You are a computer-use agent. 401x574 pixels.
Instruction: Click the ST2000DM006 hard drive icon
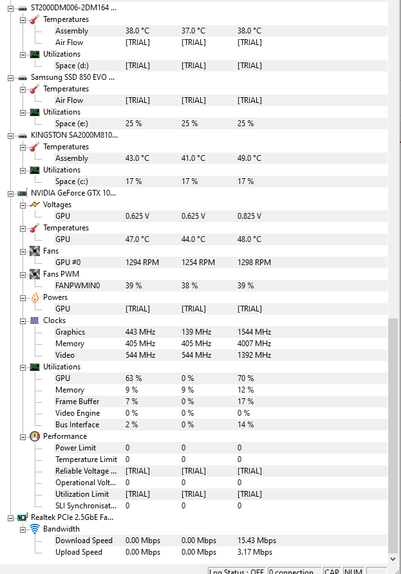pyautogui.click(x=22, y=8)
